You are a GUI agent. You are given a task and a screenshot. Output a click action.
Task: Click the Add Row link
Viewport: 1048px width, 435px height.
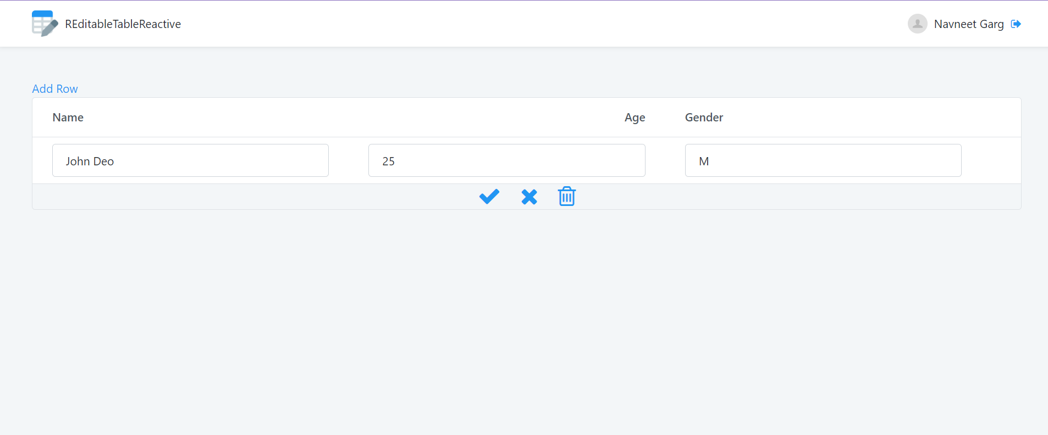[x=55, y=89]
